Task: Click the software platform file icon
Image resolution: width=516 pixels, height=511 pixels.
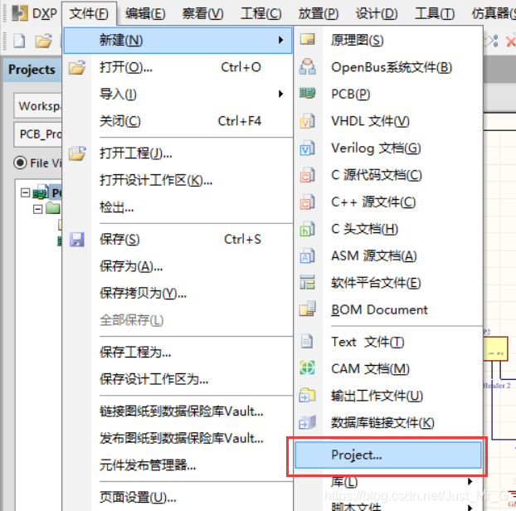Action: click(x=308, y=282)
